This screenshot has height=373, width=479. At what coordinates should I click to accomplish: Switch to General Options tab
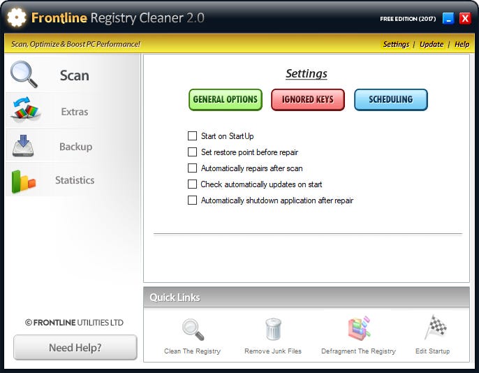pyautogui.click(x=226, y=100)
